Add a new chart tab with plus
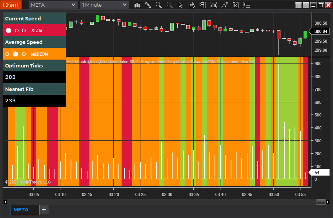The image size is (333, 218). click(44, 209)
